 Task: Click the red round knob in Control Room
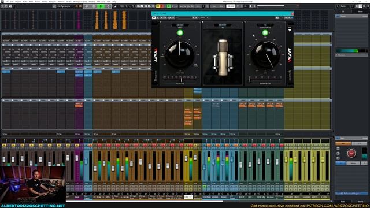(351, 154)
